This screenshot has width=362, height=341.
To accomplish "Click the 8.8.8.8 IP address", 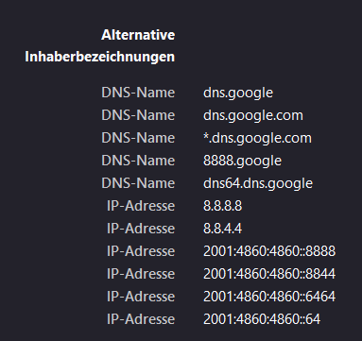I will tap(223, 206).
